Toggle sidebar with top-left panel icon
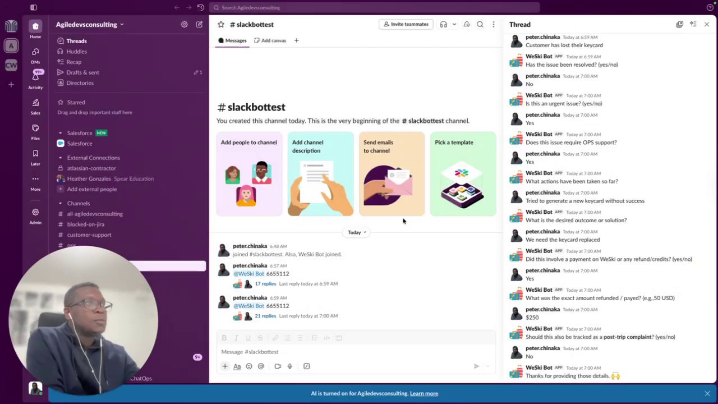 (33, 8)
